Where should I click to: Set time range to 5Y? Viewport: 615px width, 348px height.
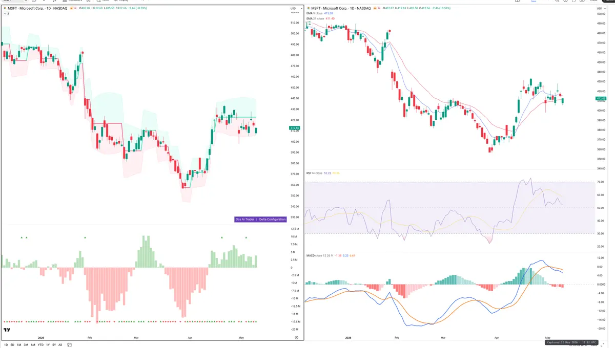click(54, 345)
